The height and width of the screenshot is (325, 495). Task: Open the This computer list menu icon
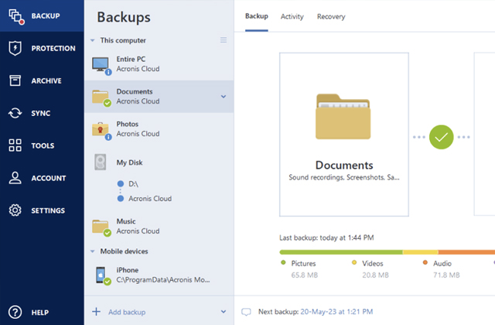224,40
